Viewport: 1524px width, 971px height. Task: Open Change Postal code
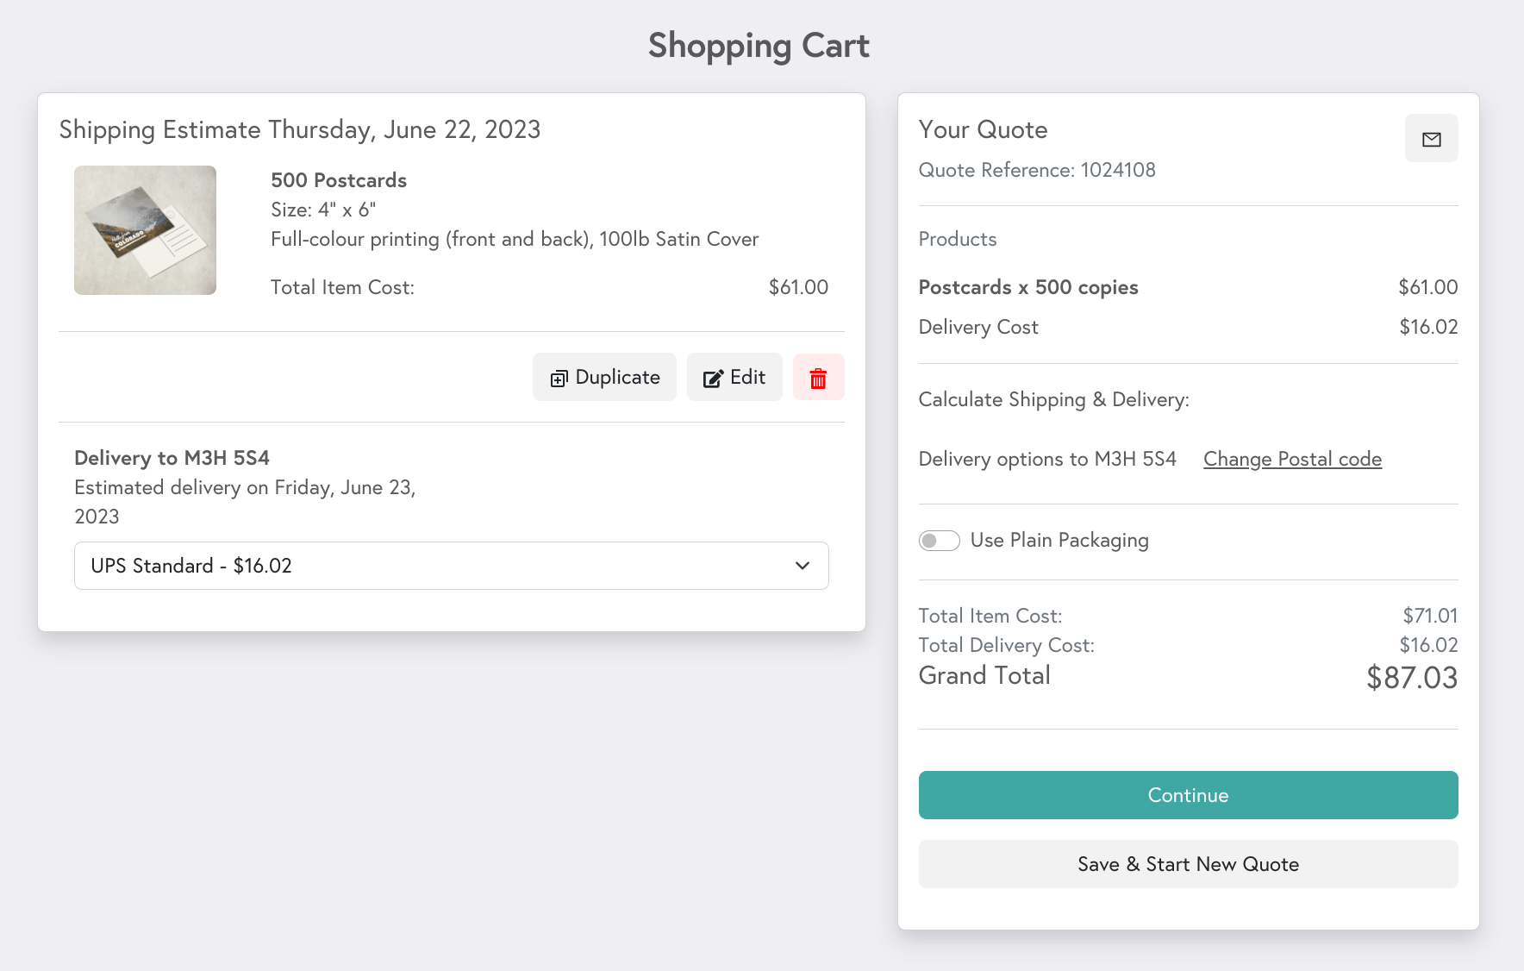coord(1291,459)
